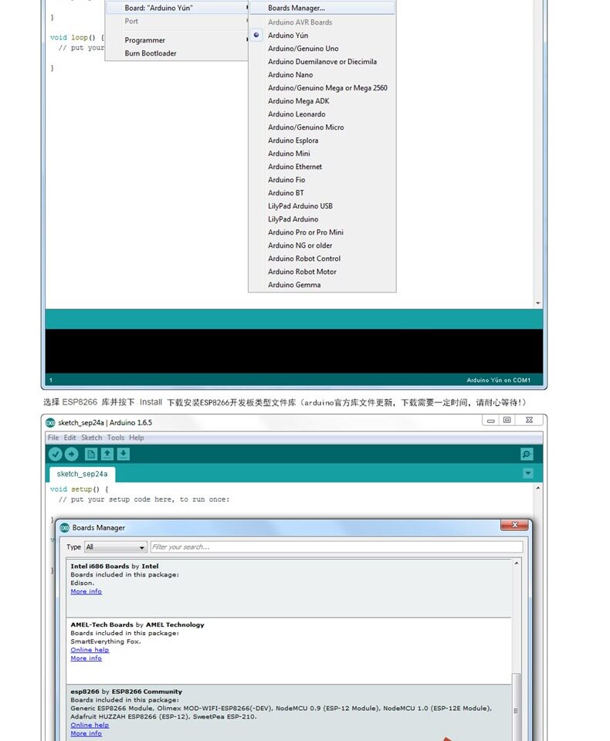Maximize the sketch_sep24a Arduino window
The height and width of the screenshot is (741, 610).
point(507,420)
